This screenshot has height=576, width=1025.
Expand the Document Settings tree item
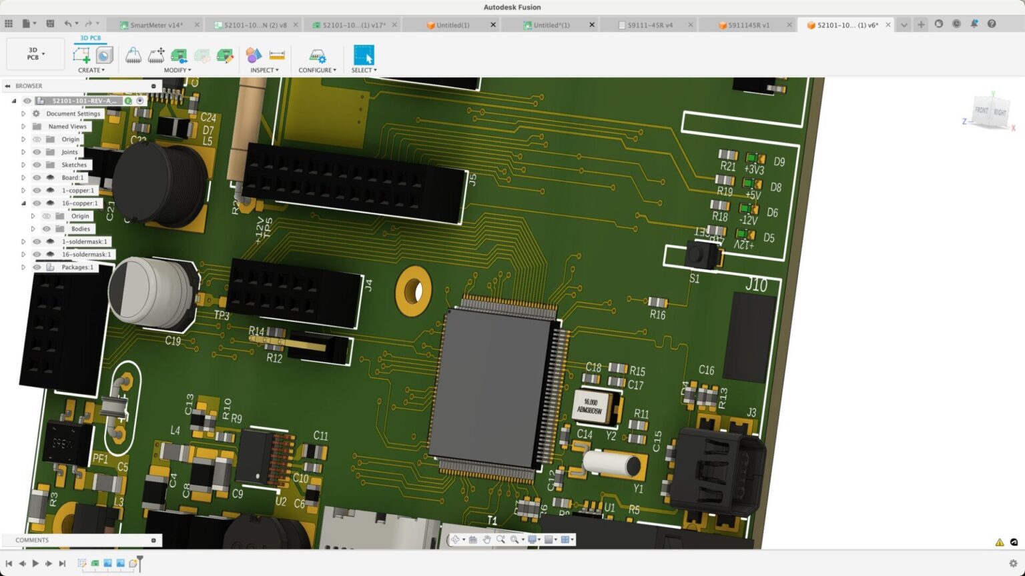[23, 113]
